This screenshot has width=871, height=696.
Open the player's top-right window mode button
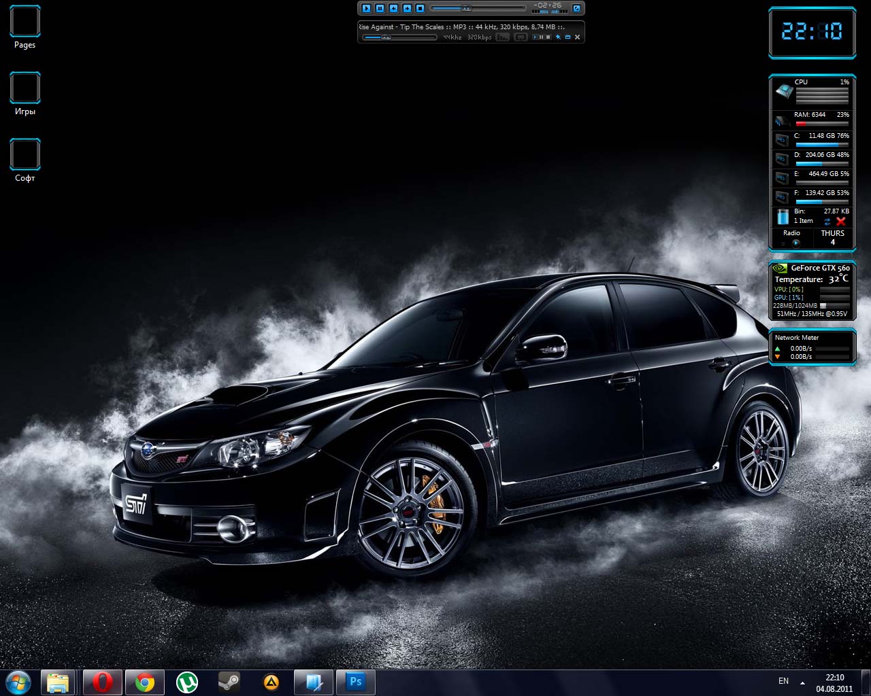click(576, 8)
